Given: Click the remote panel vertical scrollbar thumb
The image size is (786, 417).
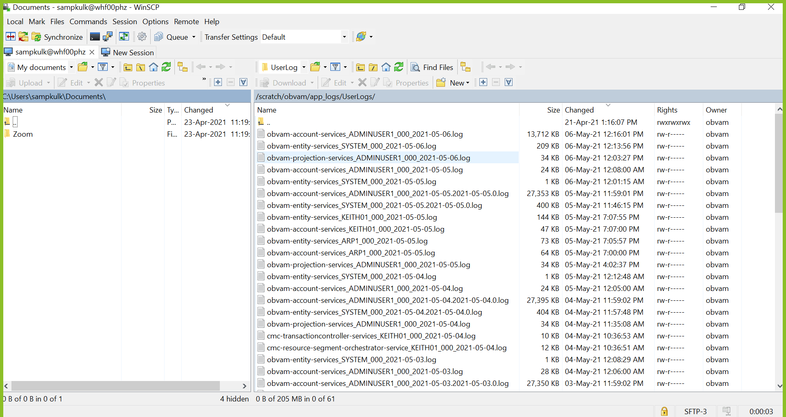Looking at the screenshot, I should tap(779, 163).
